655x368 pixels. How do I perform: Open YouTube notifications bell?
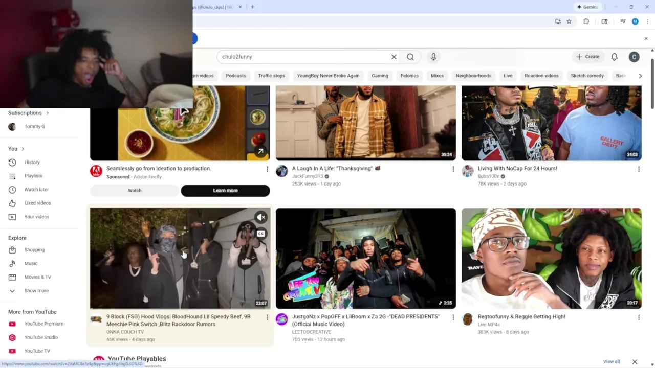pos(614,57)
